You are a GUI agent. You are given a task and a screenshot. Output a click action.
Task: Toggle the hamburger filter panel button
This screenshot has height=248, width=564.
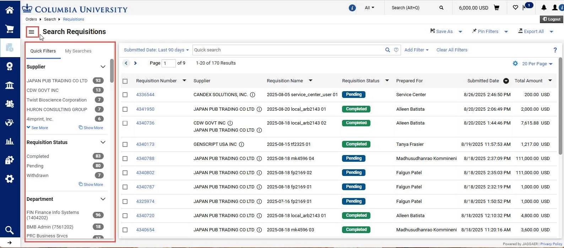(x=32, y=32)
